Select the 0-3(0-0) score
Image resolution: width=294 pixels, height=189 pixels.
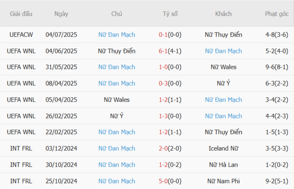pyautogui.click(x=170, y=83)
